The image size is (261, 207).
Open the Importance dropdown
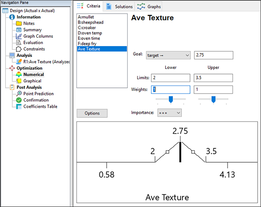tap(169, 113)
